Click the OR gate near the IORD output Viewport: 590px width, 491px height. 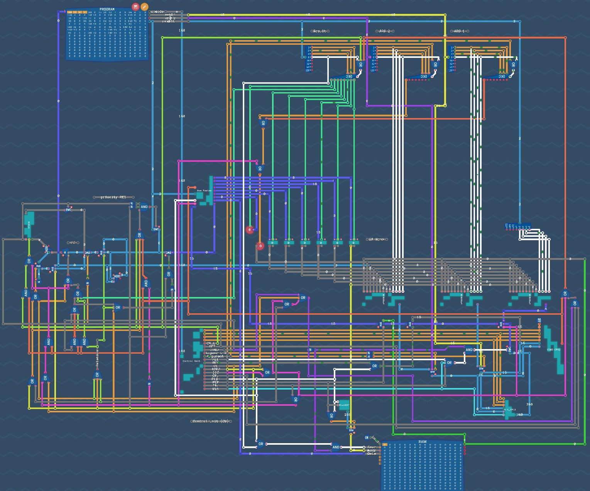(267, 373)
